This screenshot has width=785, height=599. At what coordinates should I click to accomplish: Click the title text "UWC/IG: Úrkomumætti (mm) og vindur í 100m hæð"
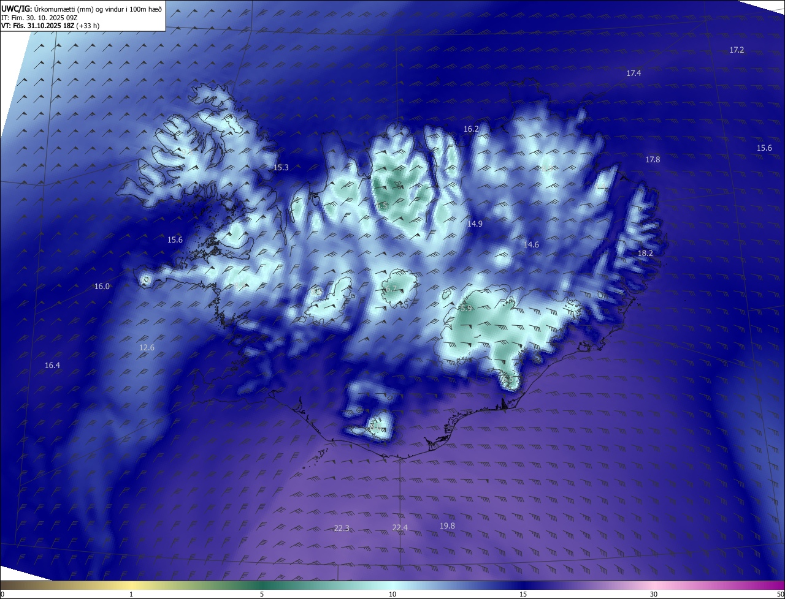[82, 9]
